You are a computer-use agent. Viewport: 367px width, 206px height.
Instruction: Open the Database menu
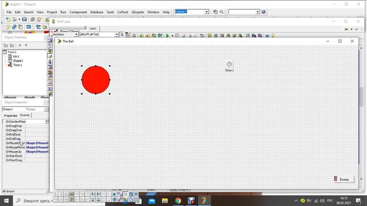96,12
